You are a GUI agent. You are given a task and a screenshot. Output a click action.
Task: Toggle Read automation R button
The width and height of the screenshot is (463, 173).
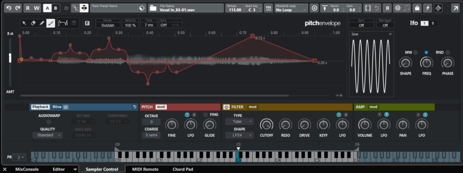[28, 8]
